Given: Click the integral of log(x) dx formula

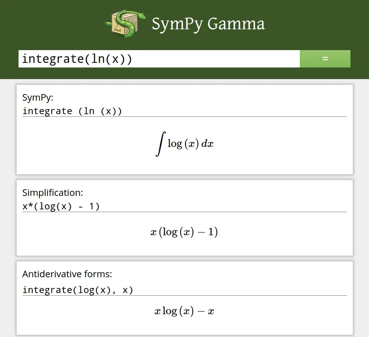Looking at the screenshot, I should (x=184, y=143).
